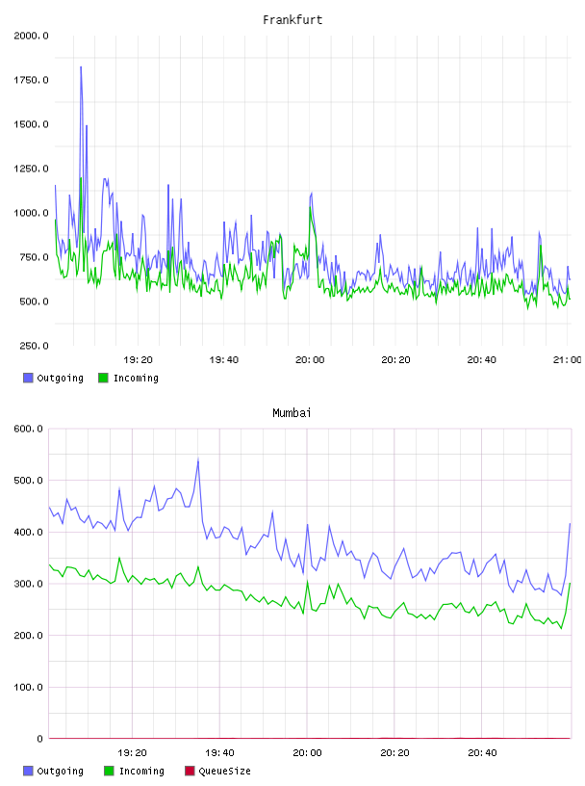The width and height of the screenshot is (585, 786).
Task: Click the 2000.0 y-axis label on Frankfurt chart
Action: (31, 36)
